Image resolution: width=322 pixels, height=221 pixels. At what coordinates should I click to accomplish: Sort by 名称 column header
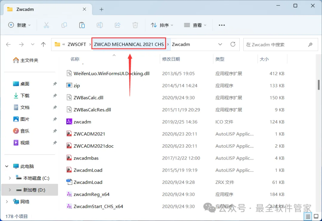click(x=75, y=59)
